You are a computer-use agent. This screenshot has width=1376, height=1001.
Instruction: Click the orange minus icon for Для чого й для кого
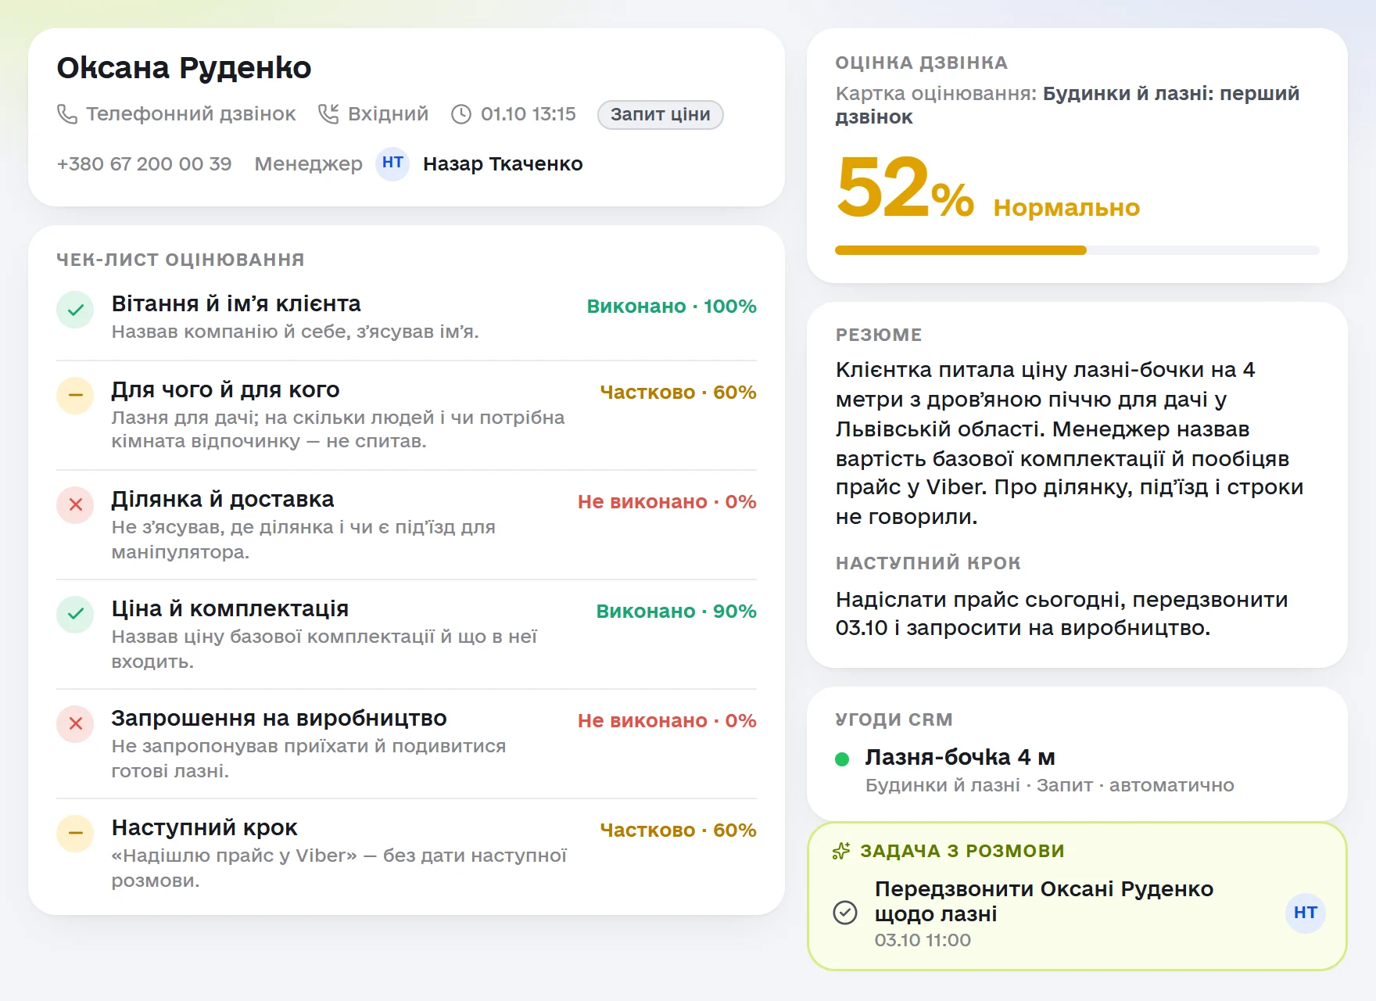pyautogui.click(x=75, y=396)
